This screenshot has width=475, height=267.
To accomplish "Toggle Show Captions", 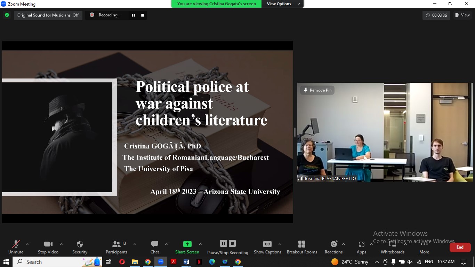I will [x=267, y=247].
